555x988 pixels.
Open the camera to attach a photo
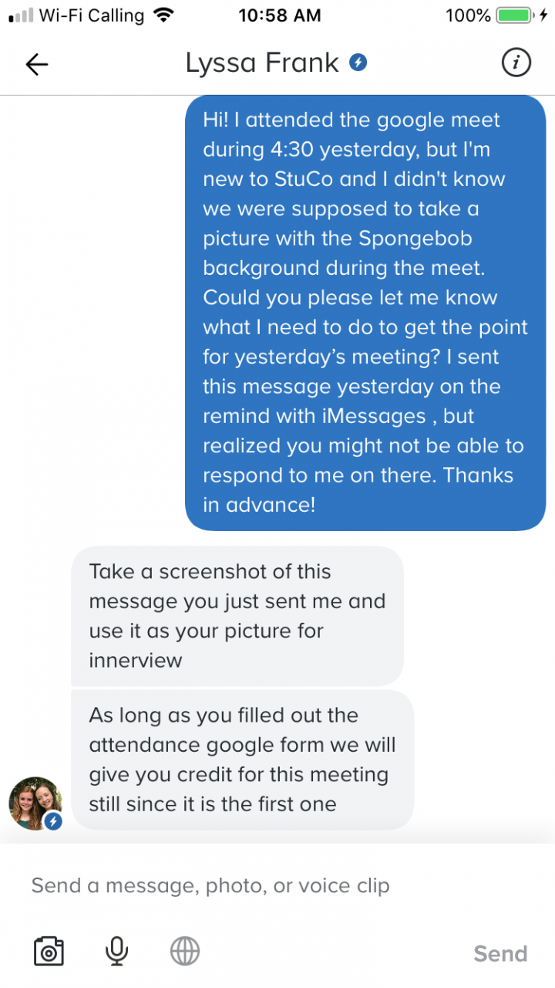49,951
